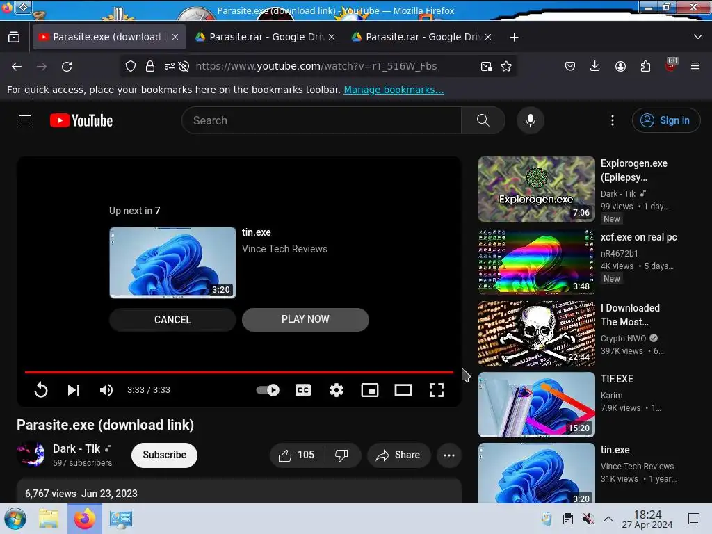The image size is (712, 534).
Task: Open Firefox application hamburger menu
Action: [695, 66]
